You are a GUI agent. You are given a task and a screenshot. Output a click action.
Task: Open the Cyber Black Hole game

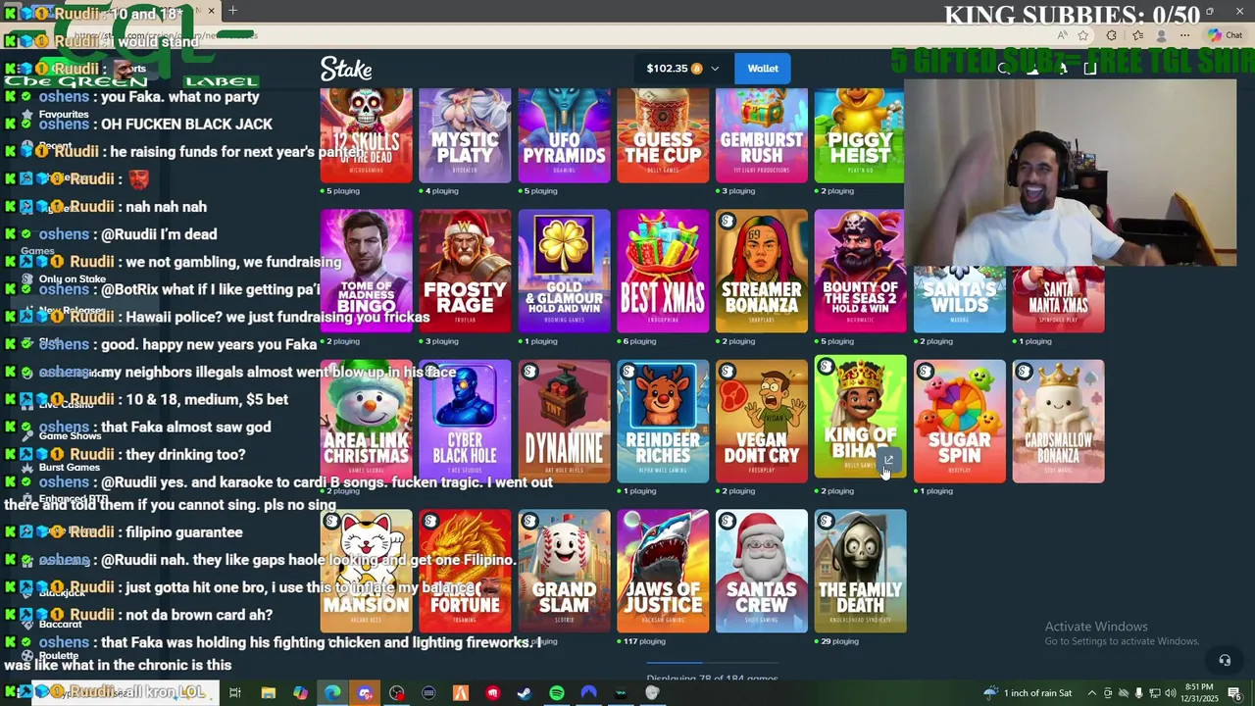(465, 421)
